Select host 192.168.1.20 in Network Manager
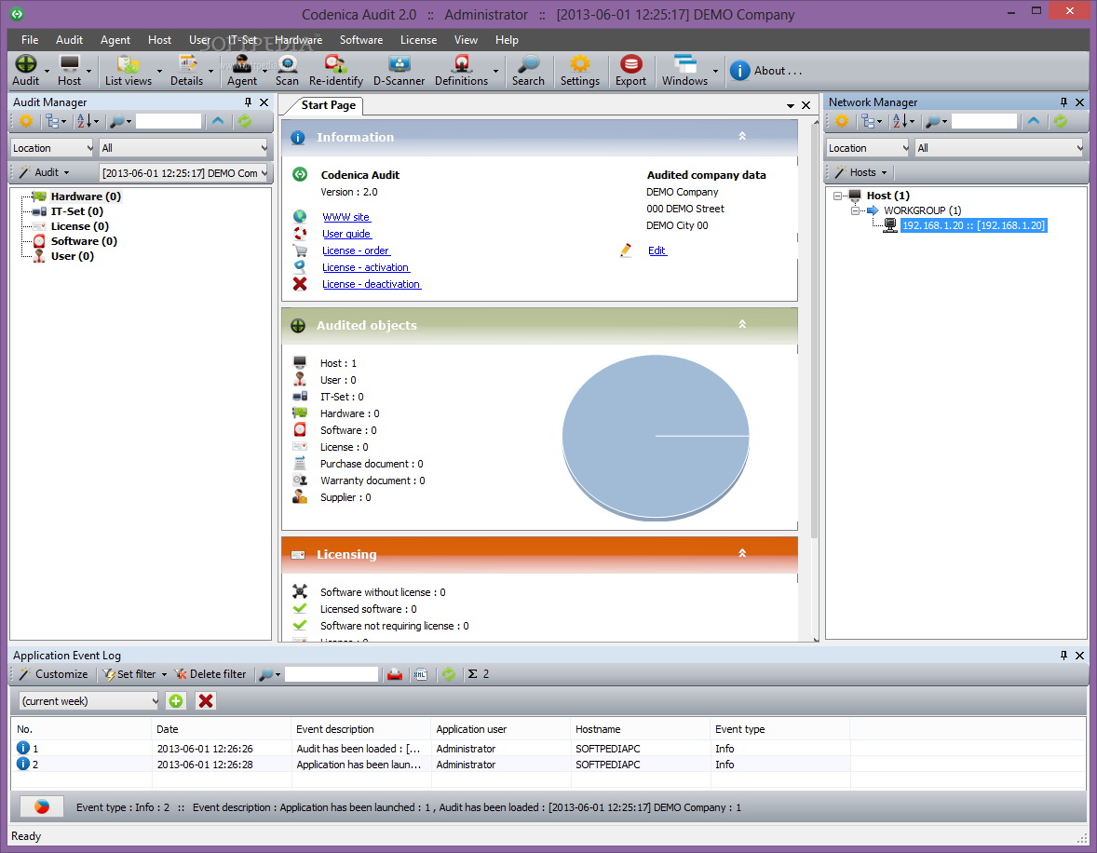Viewport: 1097px width, 853px height. [973, 225]
